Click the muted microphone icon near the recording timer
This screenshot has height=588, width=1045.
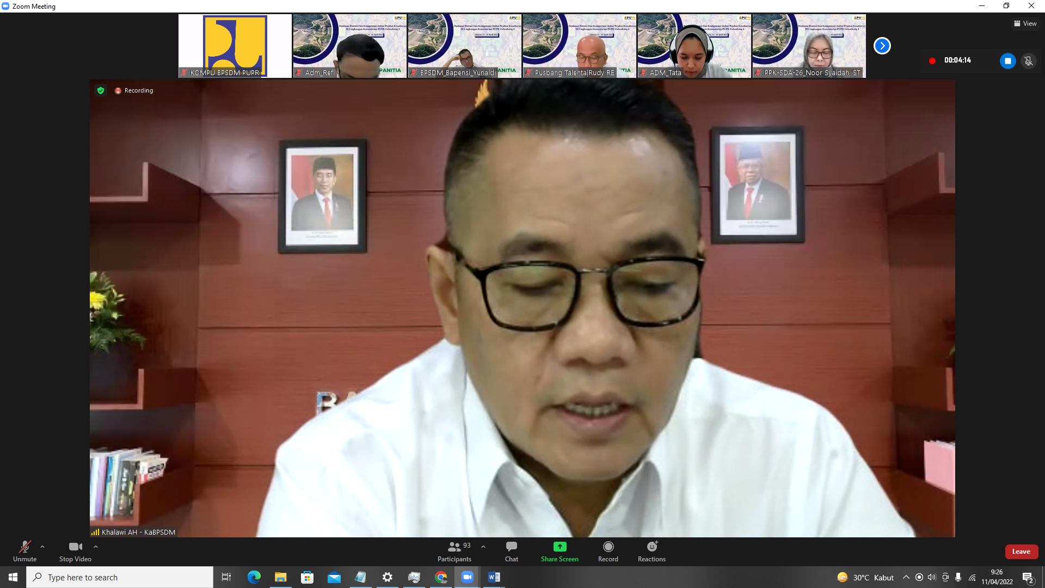(x=1028, y=60)
